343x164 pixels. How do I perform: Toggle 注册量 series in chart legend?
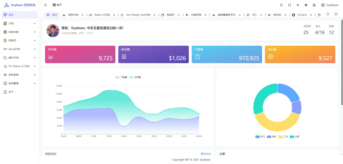[x=135, y=77]
